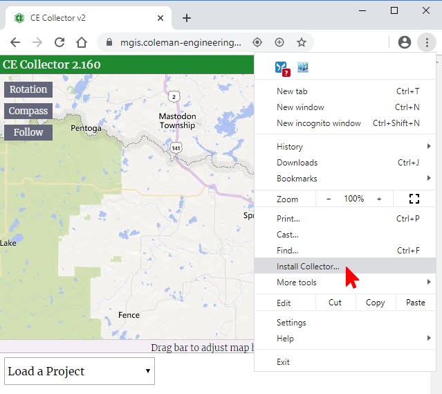Reload the page with refresh icon
Viewport: 442px width, 394px height.
pos(59,42)
